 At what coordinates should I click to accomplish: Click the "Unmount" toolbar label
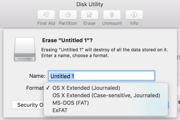(112, 23)
